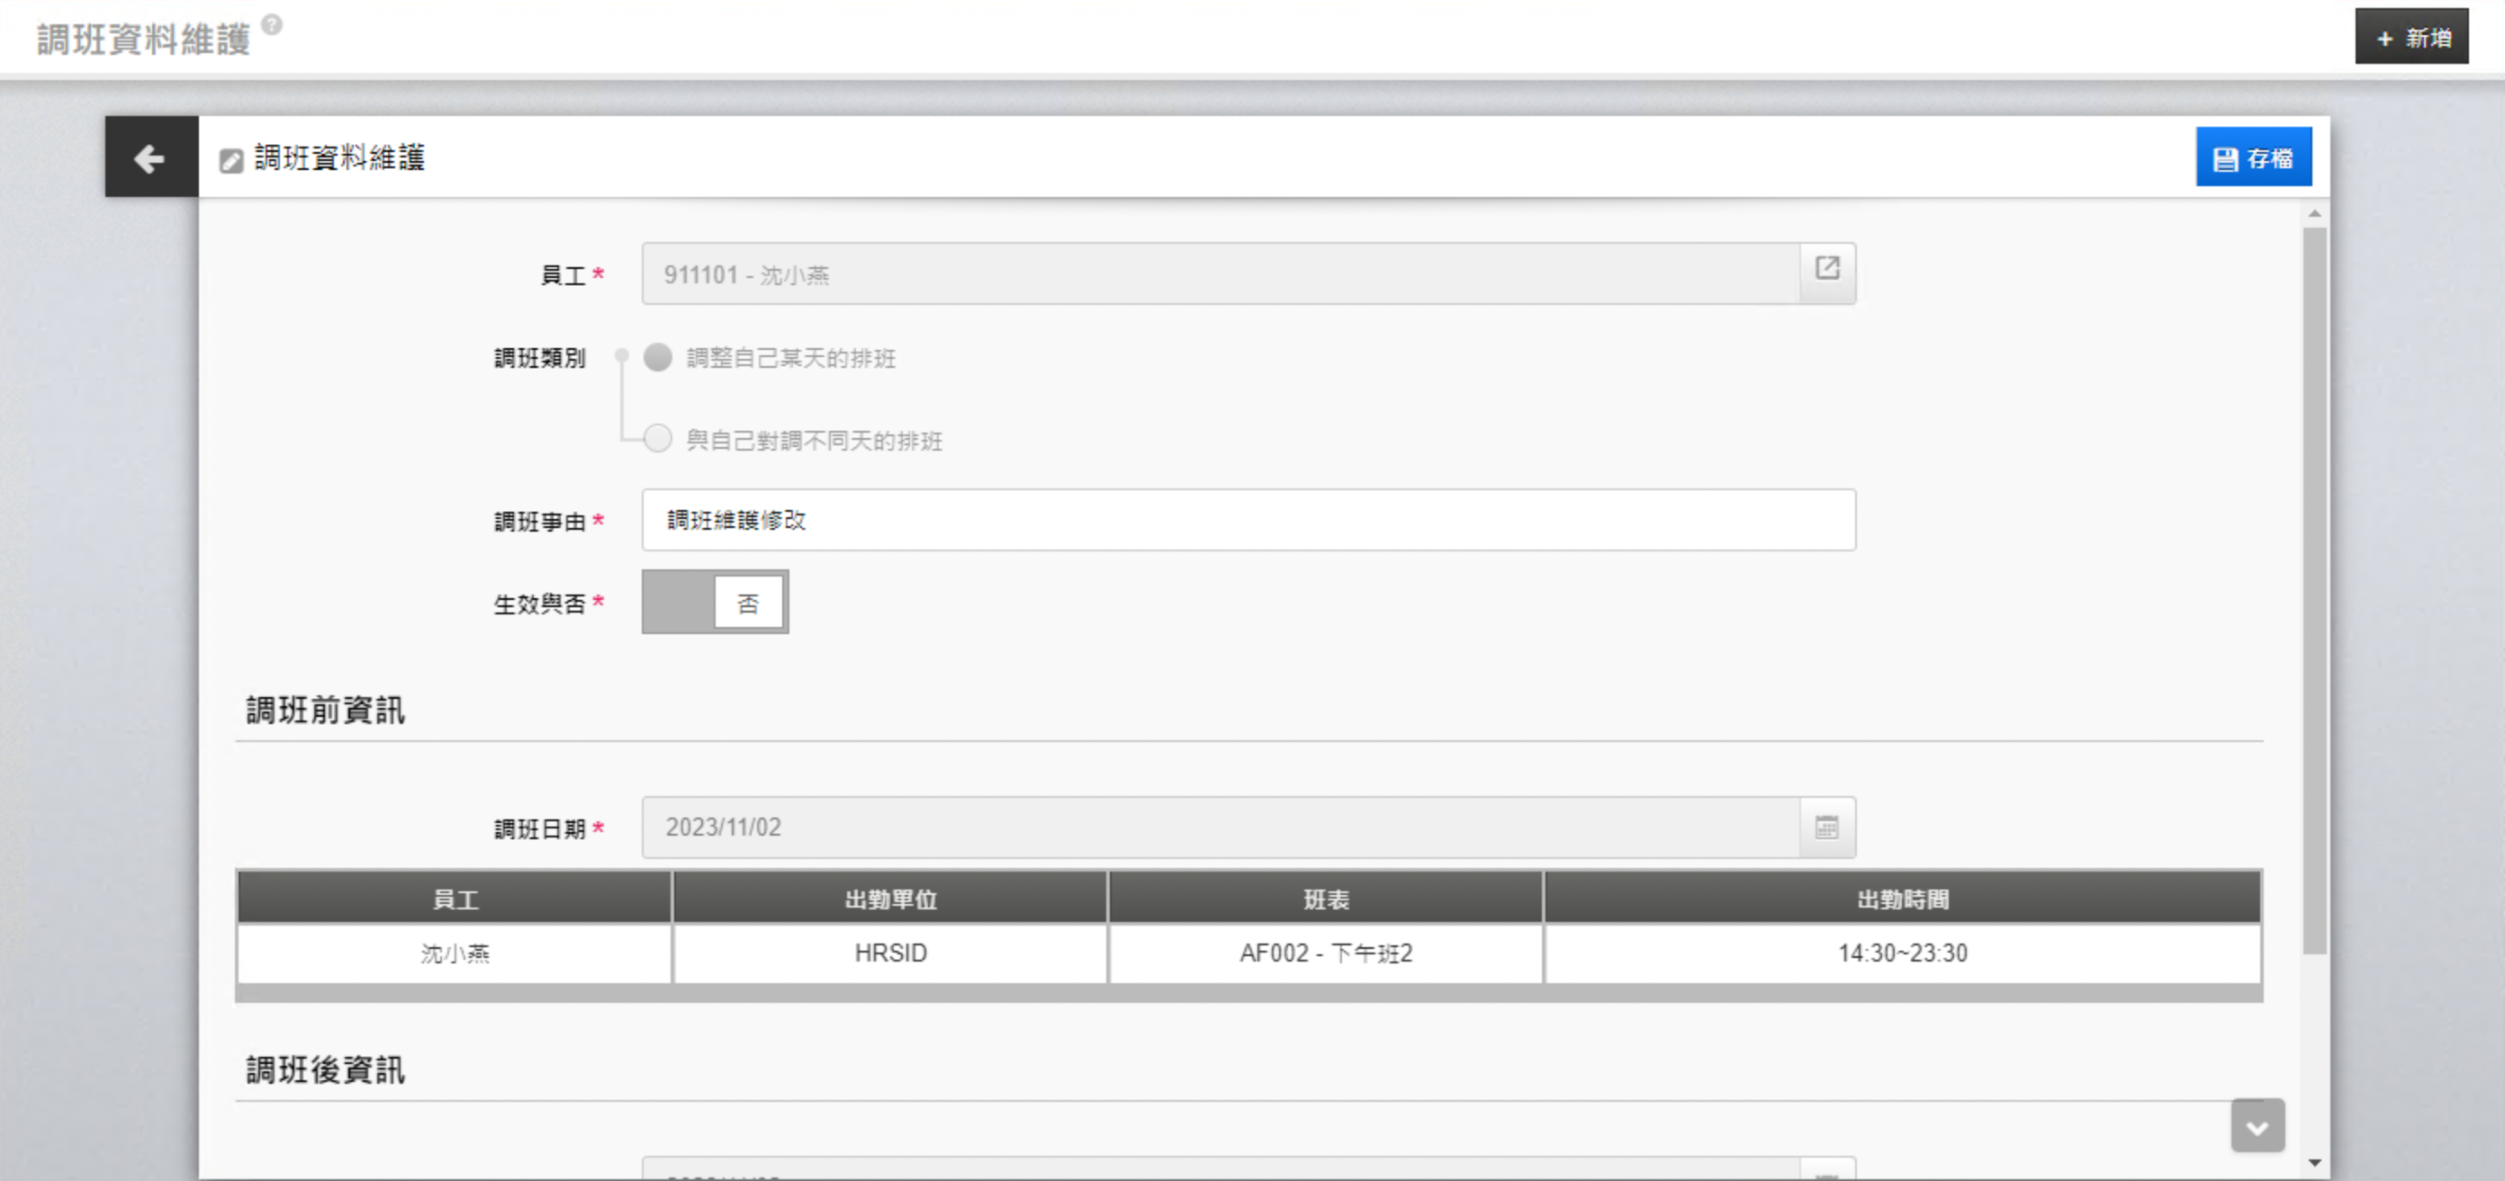Click scrollbar up arrow
Image resolution: width=2505 pixels, height=1181 pixels.
tap(2314, 214)
